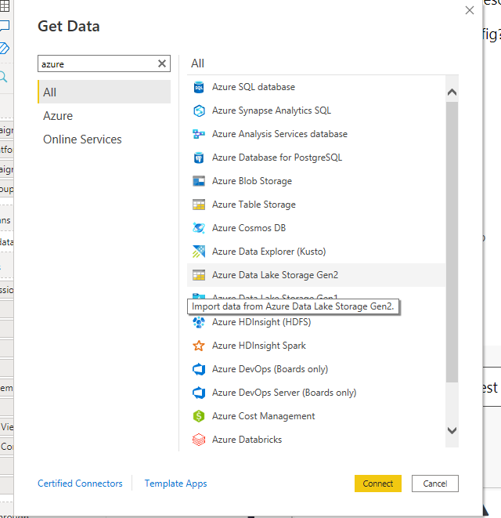
Task: Click the Azure Database for PostgreSQL icon
Action: click(x=199, y=158)
